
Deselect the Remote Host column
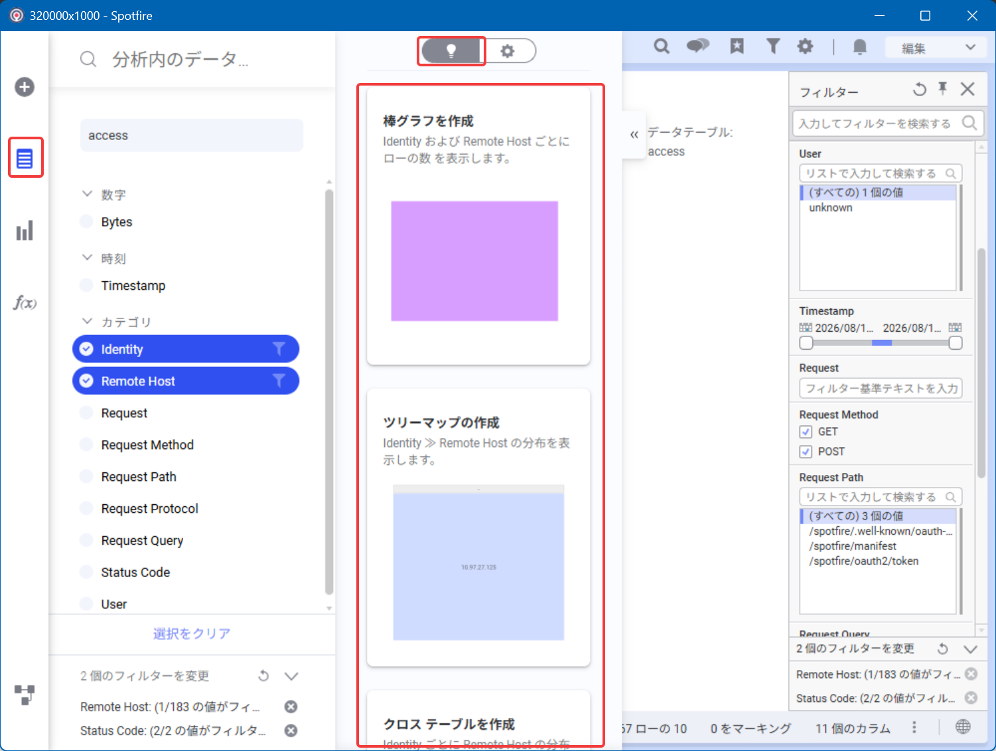[186, 381]
